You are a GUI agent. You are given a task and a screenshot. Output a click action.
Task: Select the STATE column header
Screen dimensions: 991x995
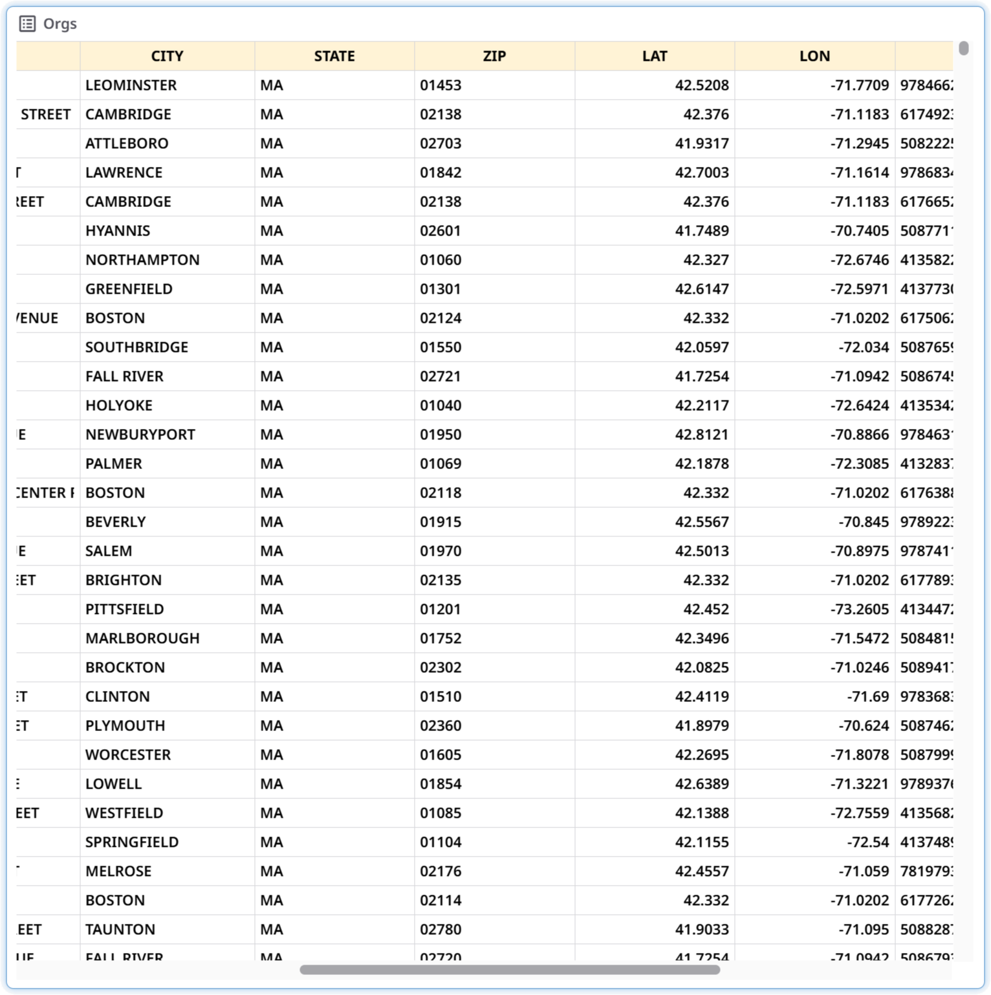pyautogui.click(x=334, y=56)
